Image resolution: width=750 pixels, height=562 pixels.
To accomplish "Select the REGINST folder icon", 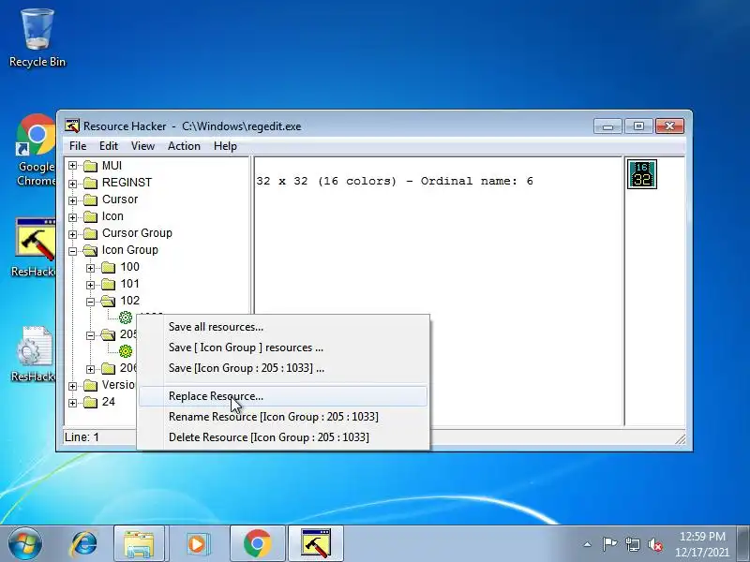I will (x=90, y=183).
